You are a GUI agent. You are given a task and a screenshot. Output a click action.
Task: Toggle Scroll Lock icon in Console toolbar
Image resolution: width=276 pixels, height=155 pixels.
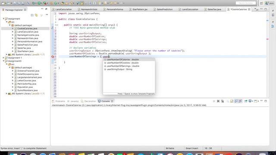click(232, 101)
